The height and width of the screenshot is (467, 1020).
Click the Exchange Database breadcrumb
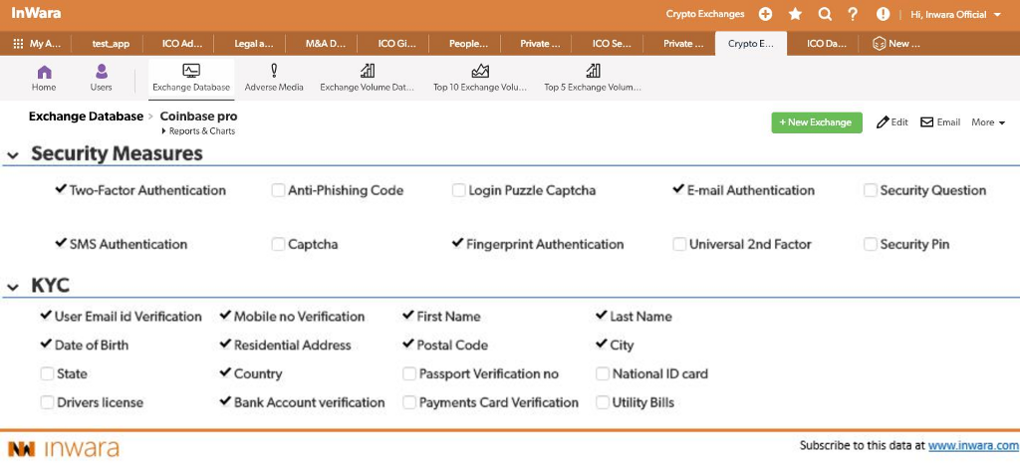point(86,117)
